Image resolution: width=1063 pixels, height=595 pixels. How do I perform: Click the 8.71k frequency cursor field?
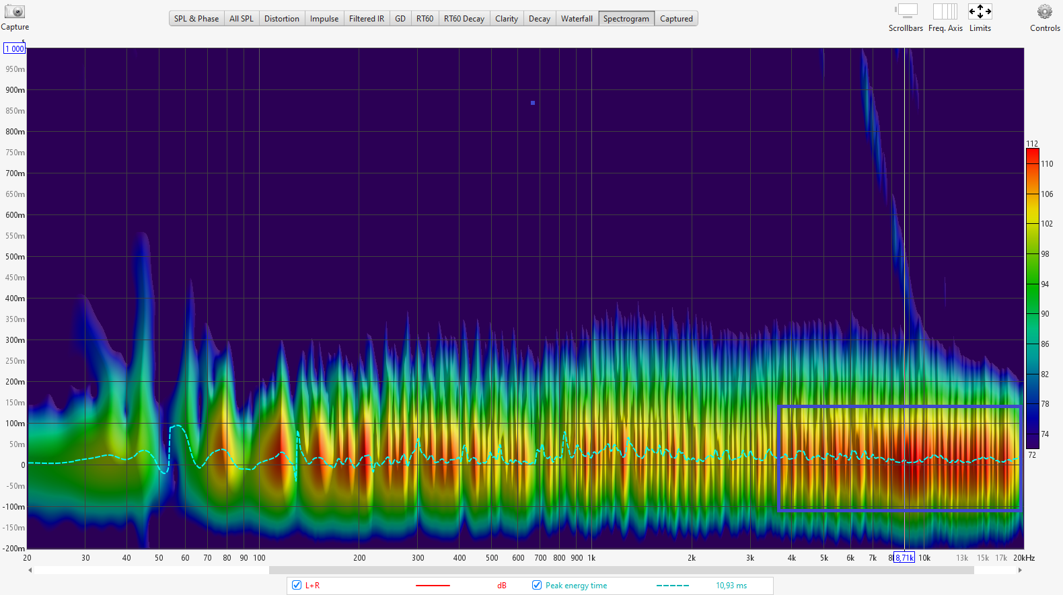(x=904, y=558)
